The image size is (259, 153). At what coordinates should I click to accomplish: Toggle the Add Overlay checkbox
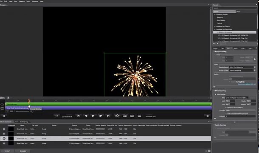216,94
